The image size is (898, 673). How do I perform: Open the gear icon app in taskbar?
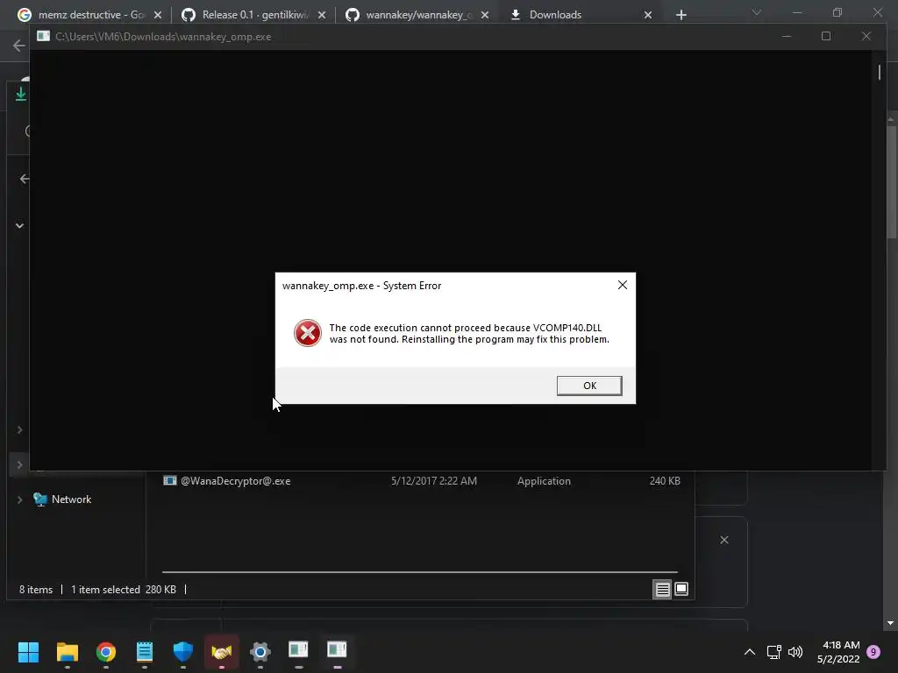coord(260,651)
